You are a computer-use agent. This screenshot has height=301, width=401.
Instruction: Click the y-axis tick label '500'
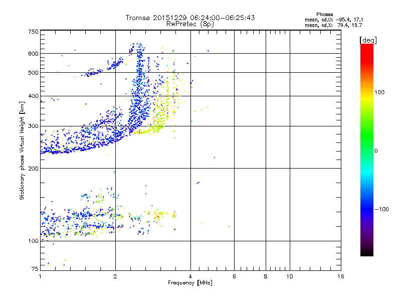click(33, 73)
